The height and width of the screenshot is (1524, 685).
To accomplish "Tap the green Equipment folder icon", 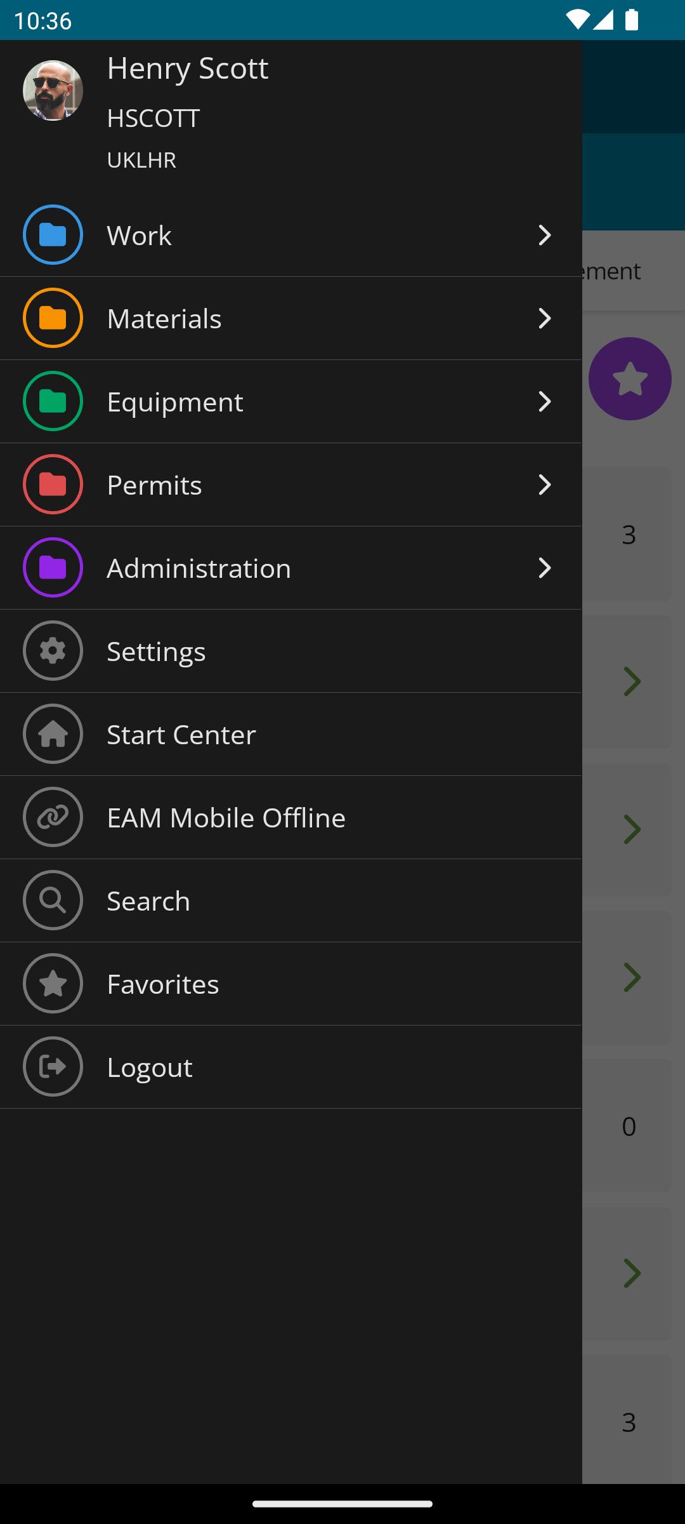I will click(x=53, y=401).
